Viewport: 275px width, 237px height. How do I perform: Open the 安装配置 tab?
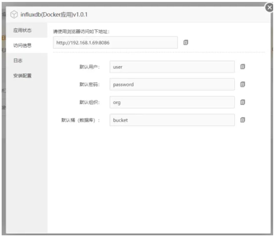(x=27, y=76)
